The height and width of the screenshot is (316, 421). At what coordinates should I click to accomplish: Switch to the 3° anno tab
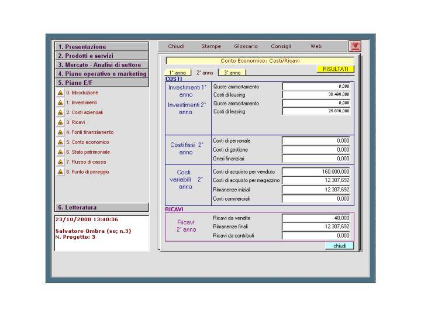(232, 73)
